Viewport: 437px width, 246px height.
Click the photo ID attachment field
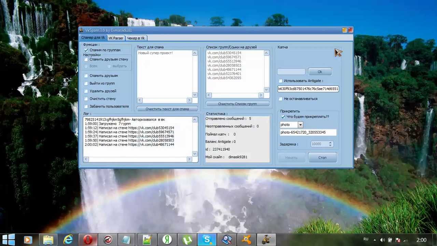click(x=308, y=132)
